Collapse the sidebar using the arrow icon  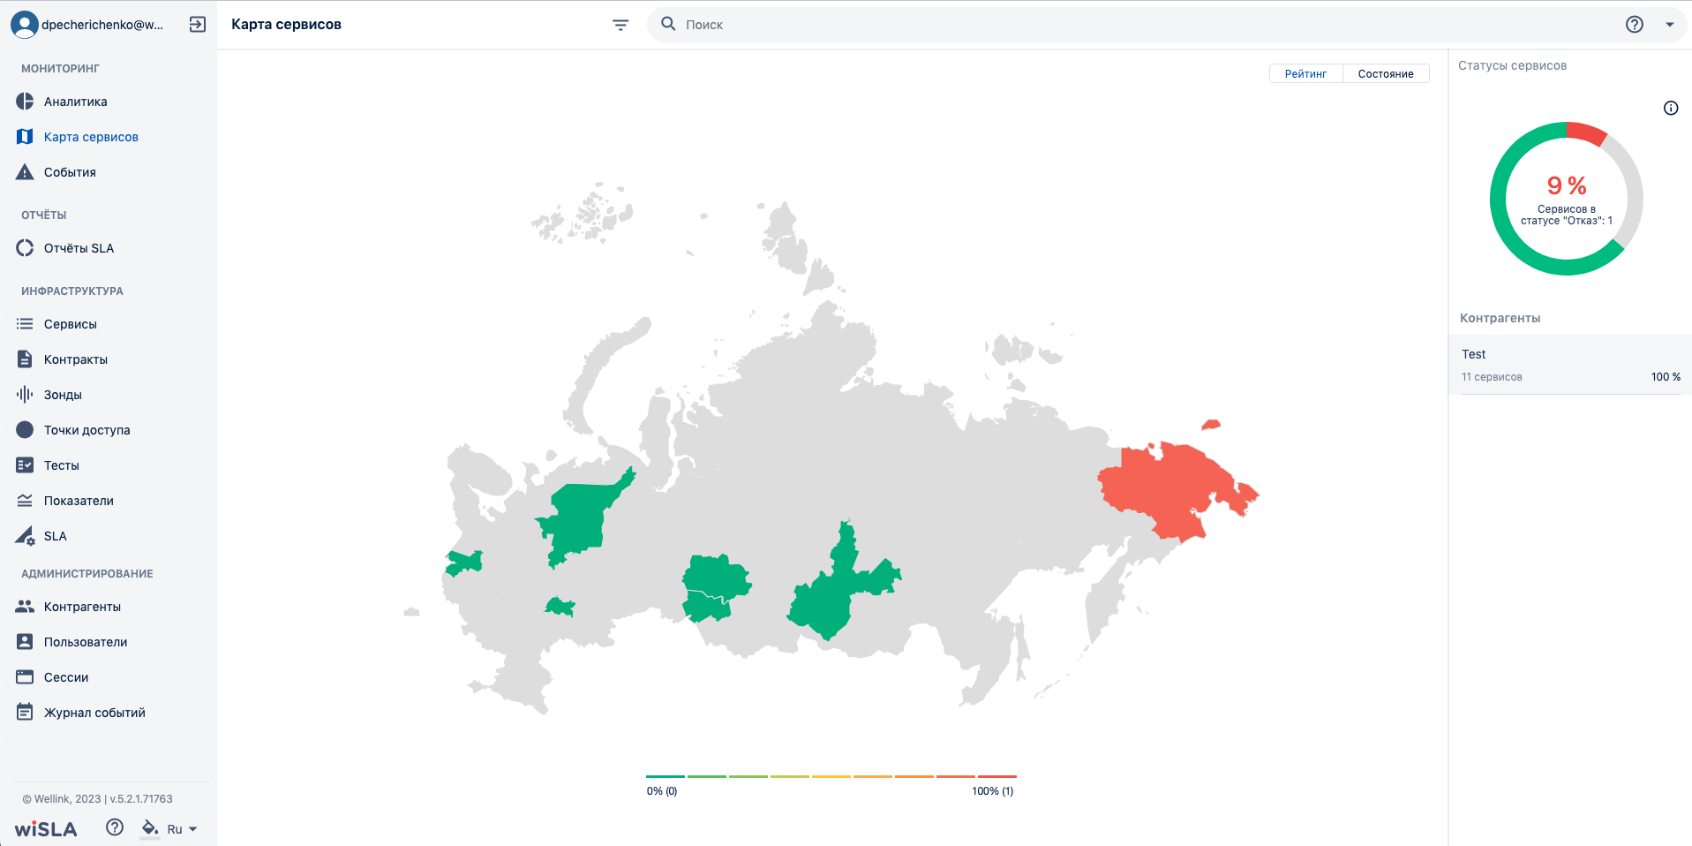coord(198,25)
